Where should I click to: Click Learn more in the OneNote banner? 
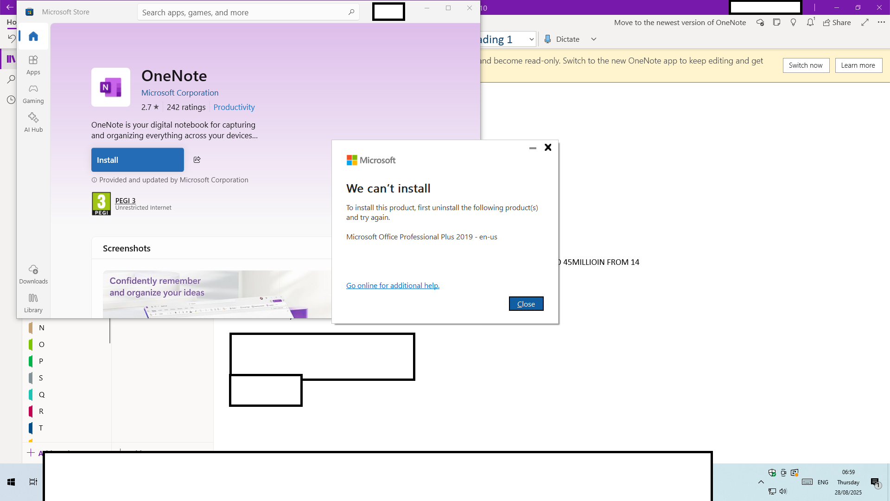(x=858, y=65)
